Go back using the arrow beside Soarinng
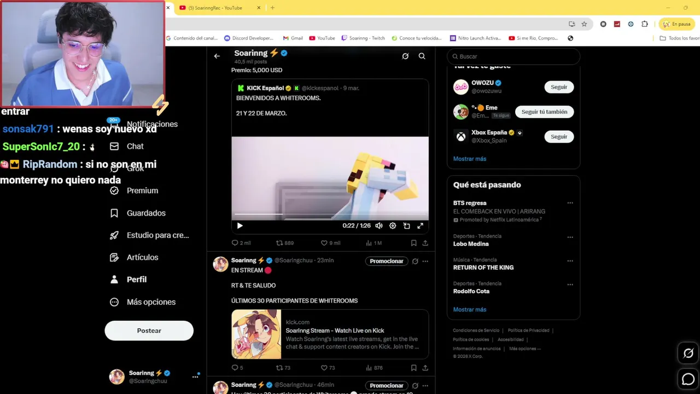This screenshot has width=700, height=394. point(217,56)
